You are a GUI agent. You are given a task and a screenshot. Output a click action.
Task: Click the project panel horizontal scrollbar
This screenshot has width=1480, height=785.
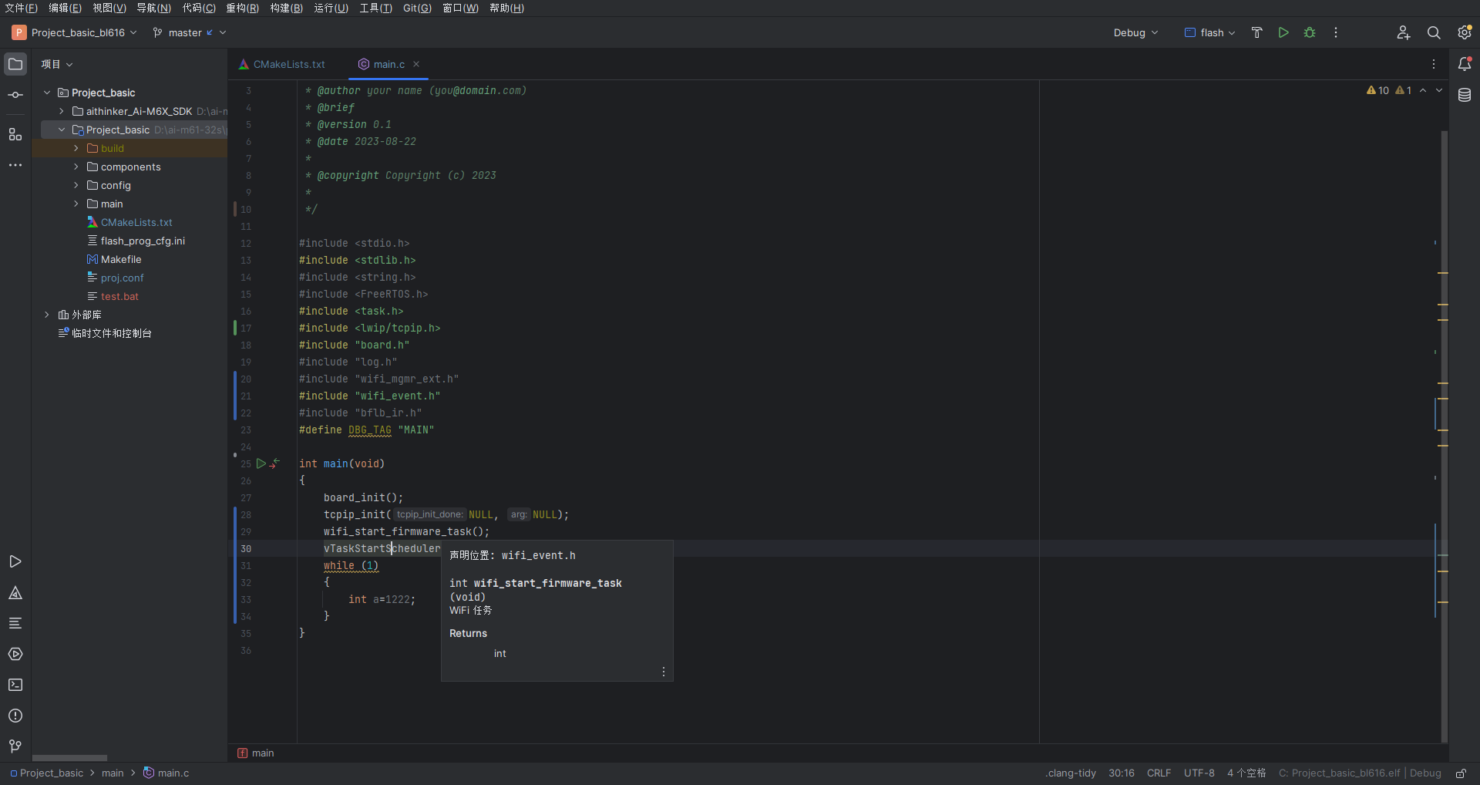(69, 757)
